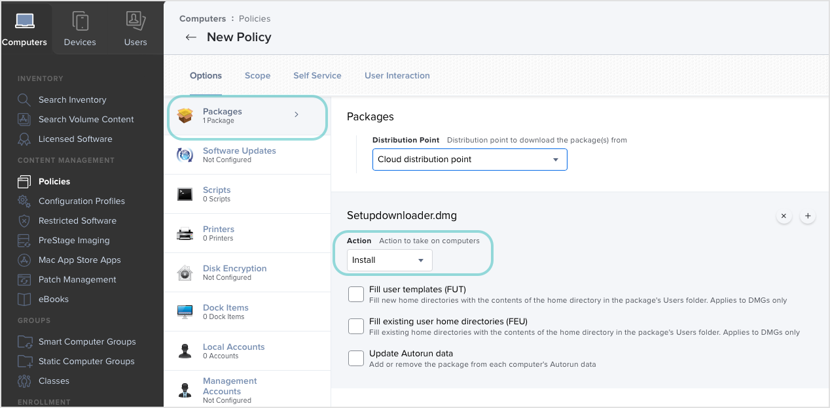830x408 pixels.
Task: Click the Scripts terminal icon
Action: [x=185, y=194]
